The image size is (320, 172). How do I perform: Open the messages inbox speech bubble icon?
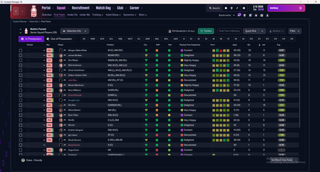tap(239, 15)
